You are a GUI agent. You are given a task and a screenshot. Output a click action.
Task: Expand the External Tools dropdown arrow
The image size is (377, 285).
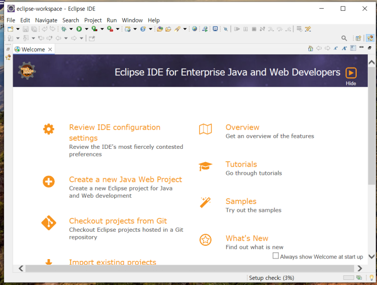pyautogui.click(x=118, y=29)
